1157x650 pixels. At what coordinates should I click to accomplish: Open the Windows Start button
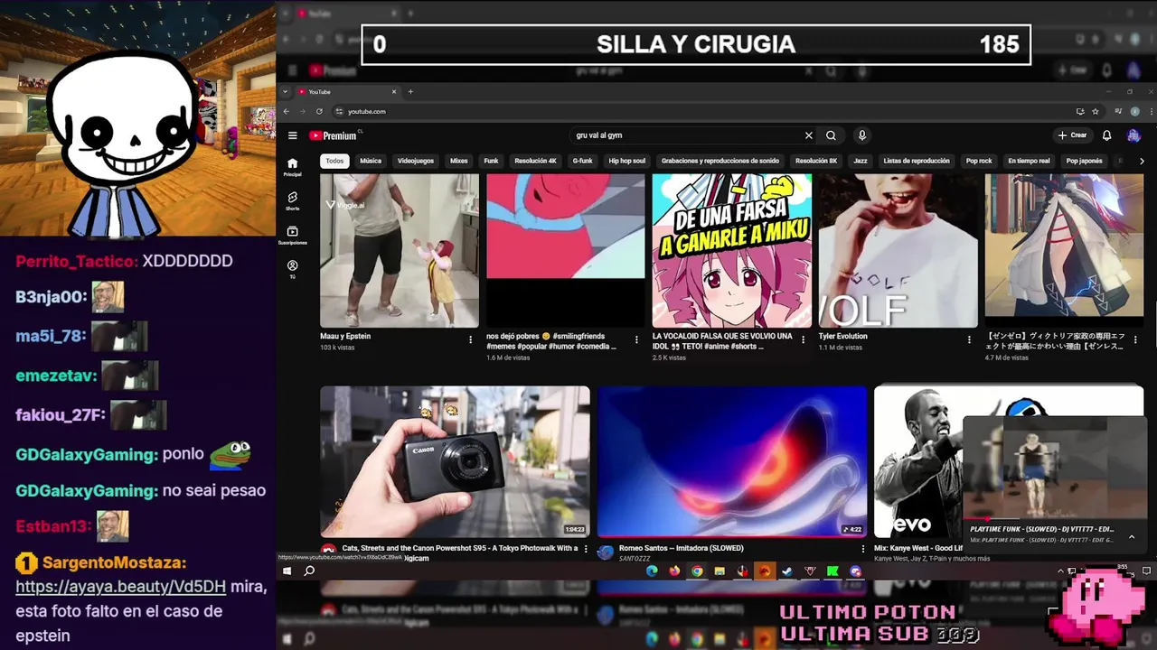[287, 571]
